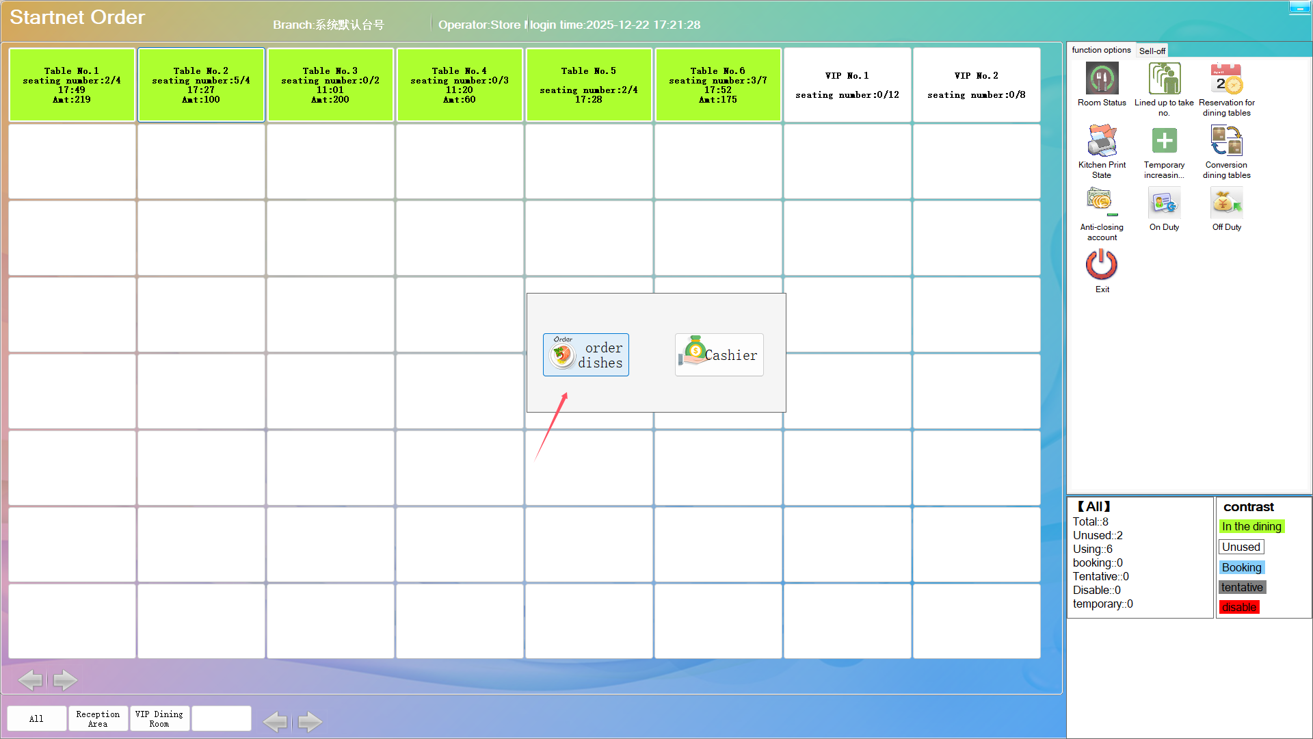
Task: Open Reservation for dining tables
Action: click(x=1226, y=79)
